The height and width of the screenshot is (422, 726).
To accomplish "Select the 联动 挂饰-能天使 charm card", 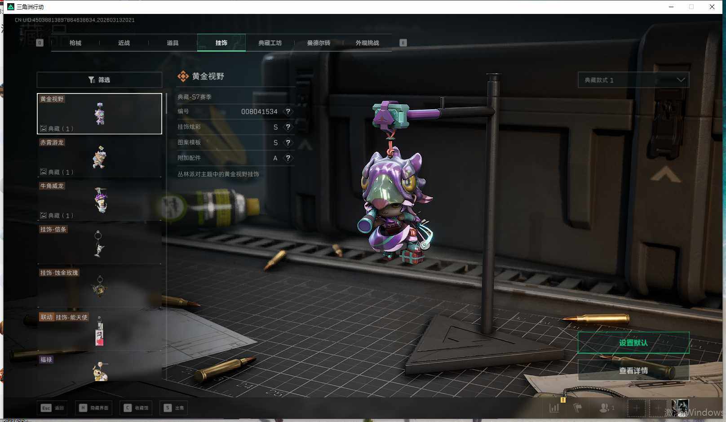I will click(99, 331).
